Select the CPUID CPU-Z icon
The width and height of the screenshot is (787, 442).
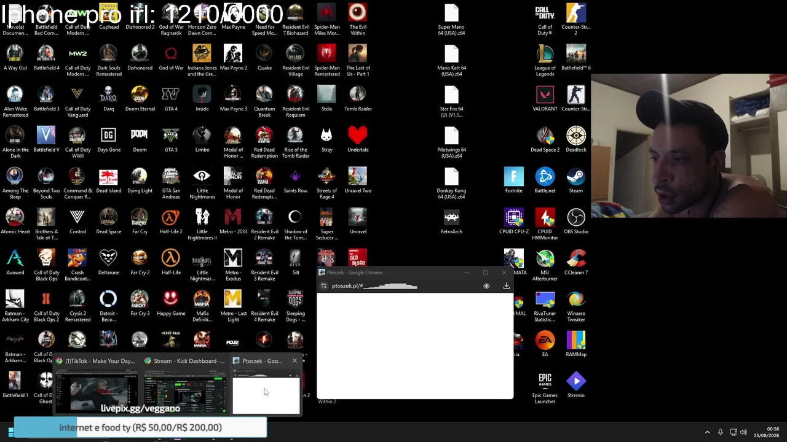[x=514, y=221]
